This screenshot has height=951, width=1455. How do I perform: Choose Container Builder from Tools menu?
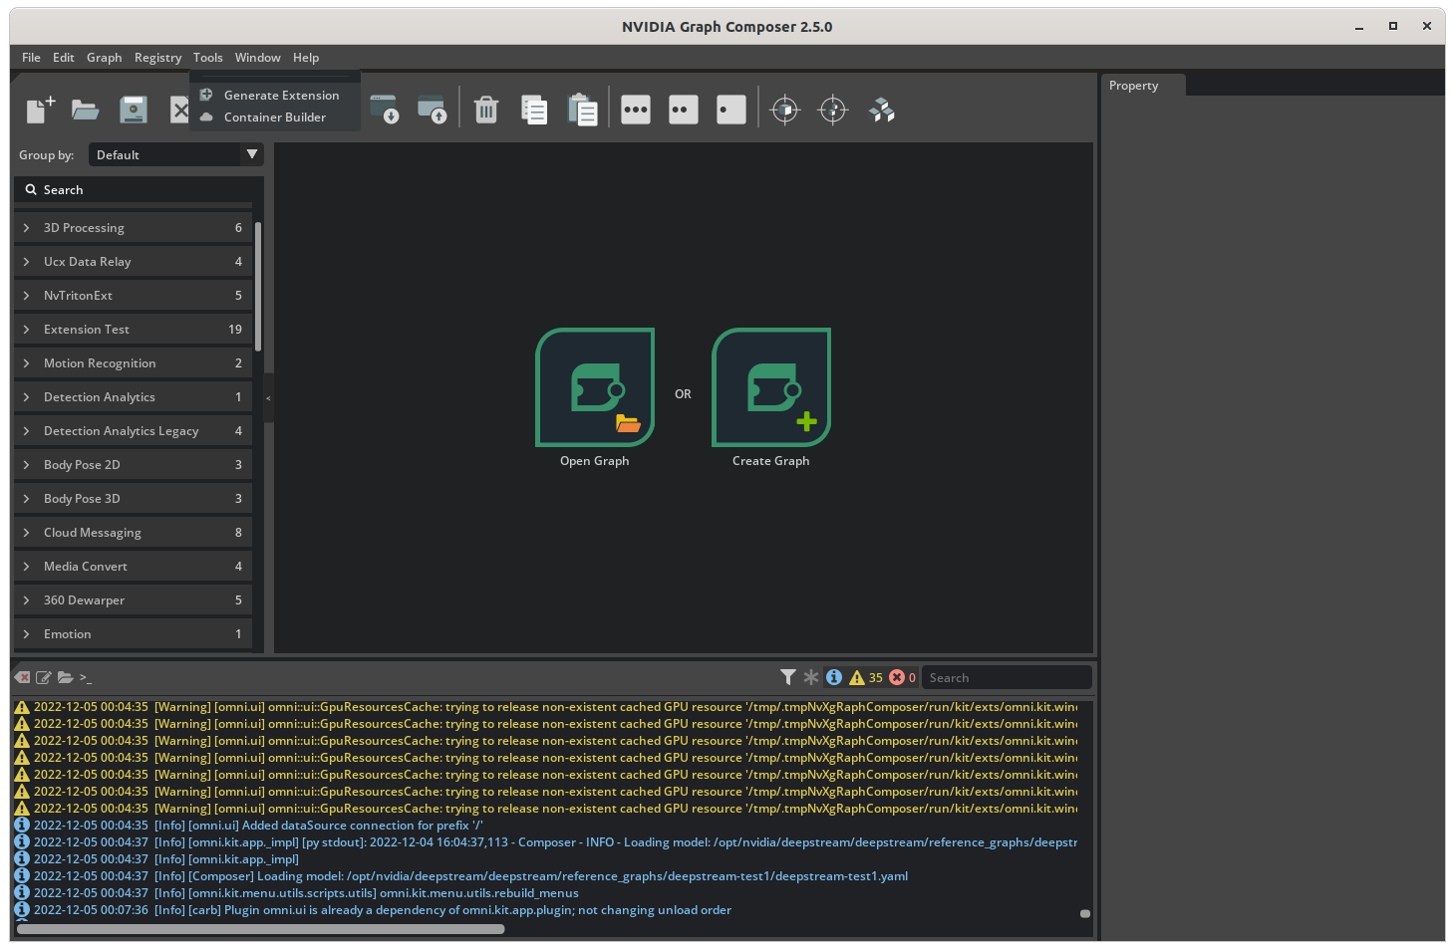[275, 118]
